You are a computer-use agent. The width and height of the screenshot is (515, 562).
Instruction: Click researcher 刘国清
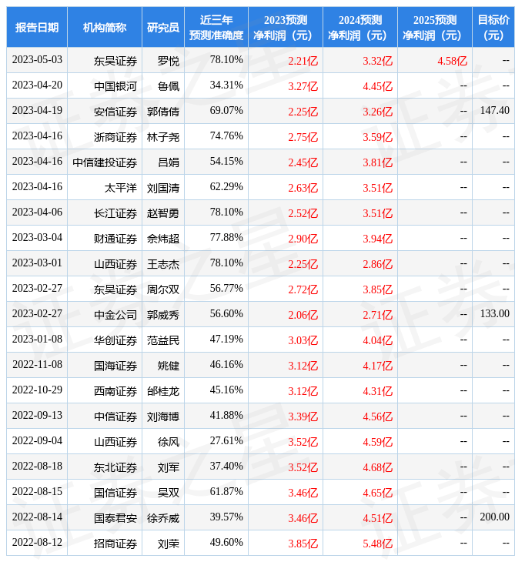click(x=163, y=188)
